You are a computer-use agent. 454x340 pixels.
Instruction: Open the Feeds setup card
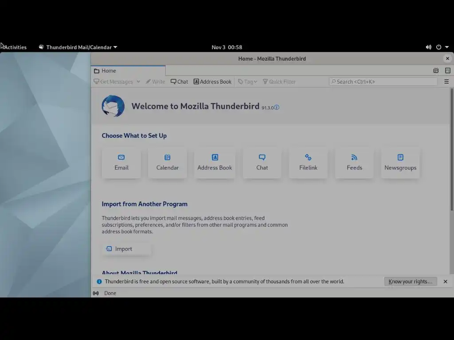click(x=354, y=163)
